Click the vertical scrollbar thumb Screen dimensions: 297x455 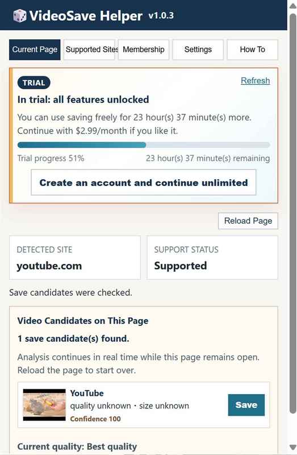point(292,213)
